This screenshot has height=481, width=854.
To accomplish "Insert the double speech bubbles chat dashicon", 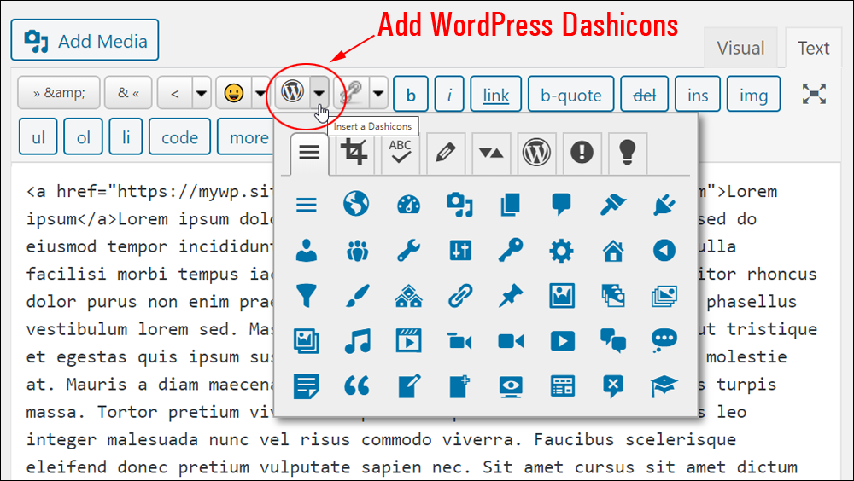I will pyautogui.click(x=613, y=341).
